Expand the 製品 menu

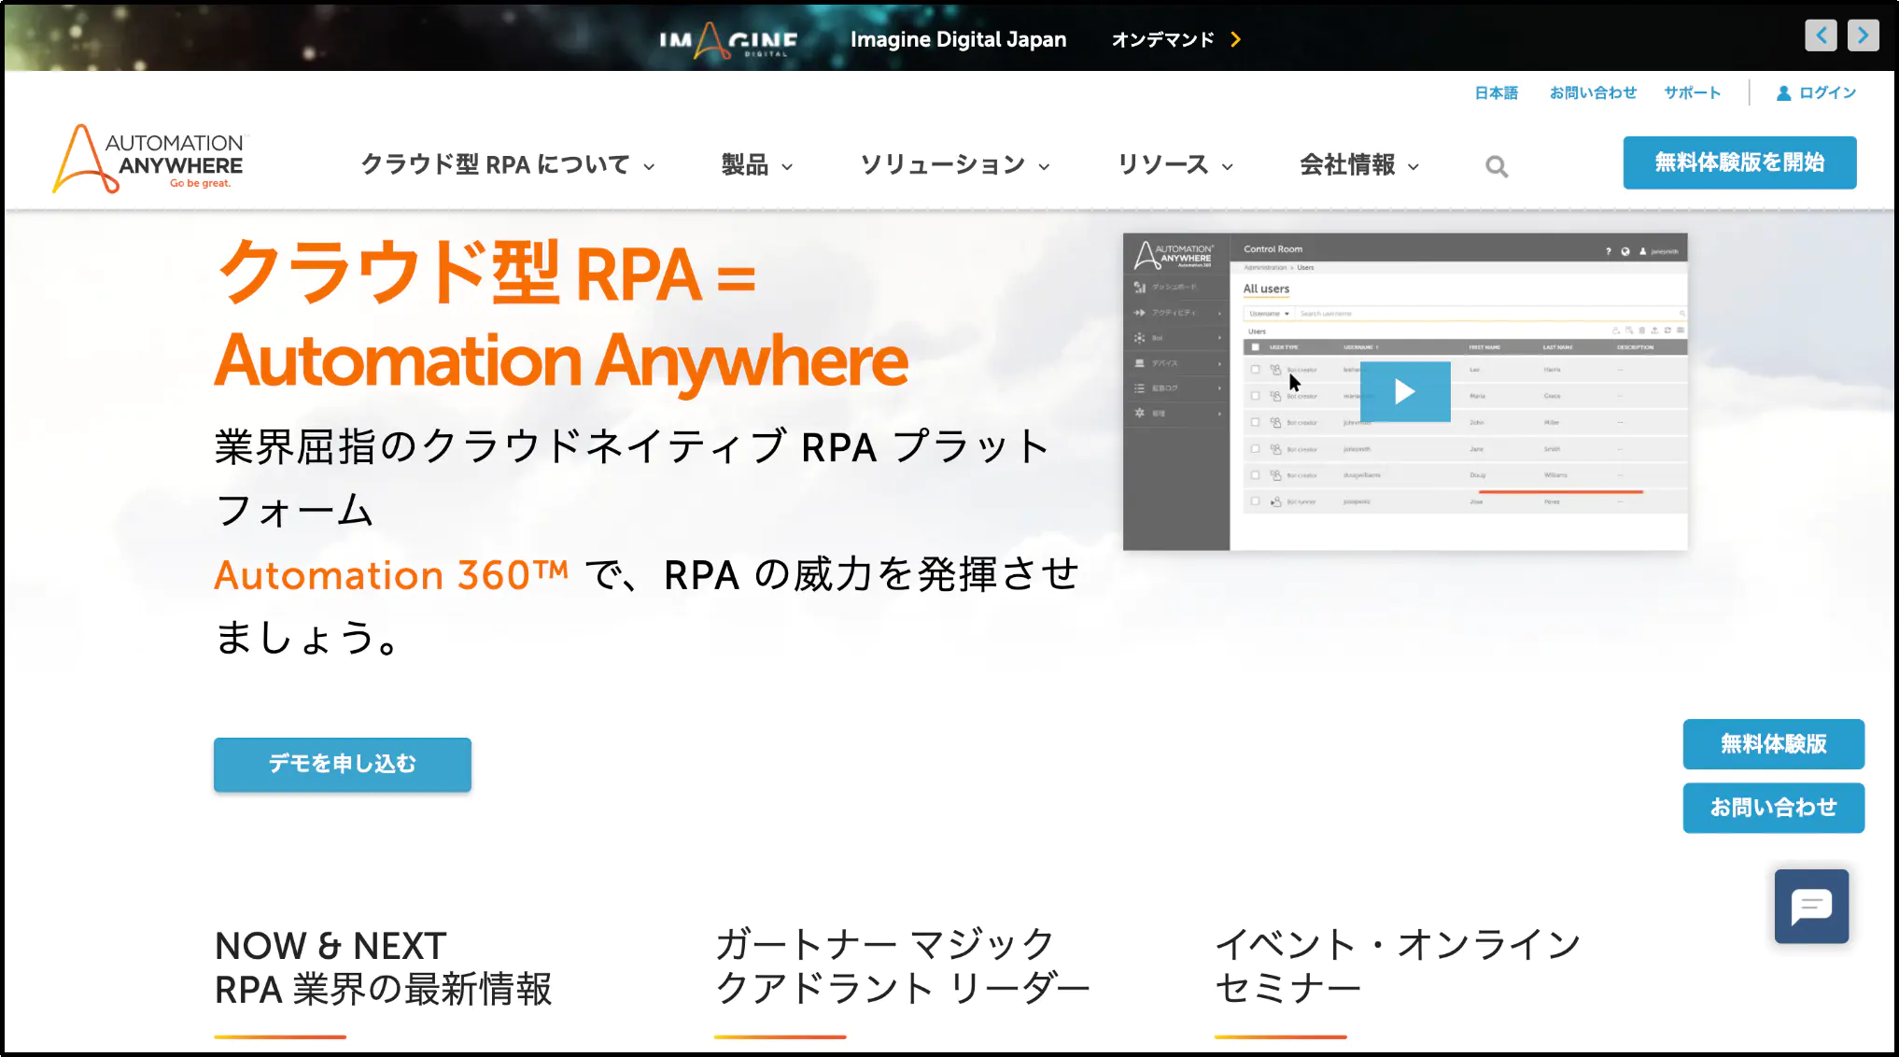coord(757,165)
